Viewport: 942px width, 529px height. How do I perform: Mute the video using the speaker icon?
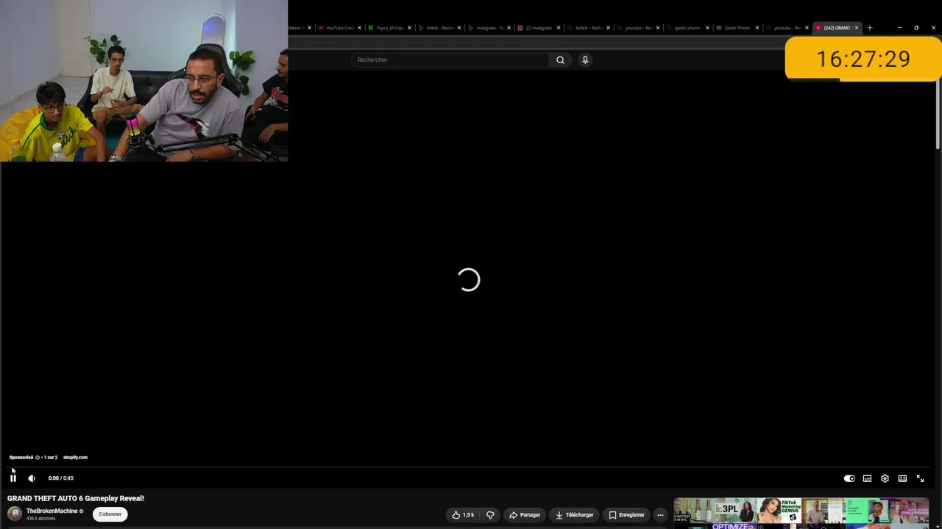[x=32, y=478]
